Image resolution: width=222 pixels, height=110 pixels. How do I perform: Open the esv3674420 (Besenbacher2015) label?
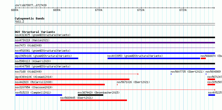tap(99, 93)
